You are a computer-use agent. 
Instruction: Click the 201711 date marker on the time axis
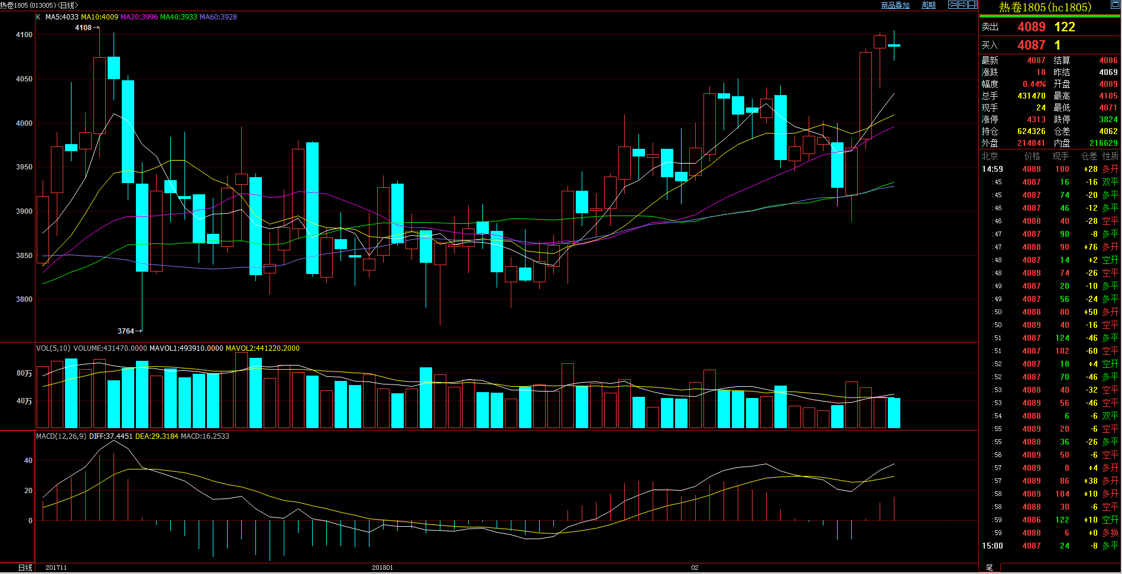56,568
